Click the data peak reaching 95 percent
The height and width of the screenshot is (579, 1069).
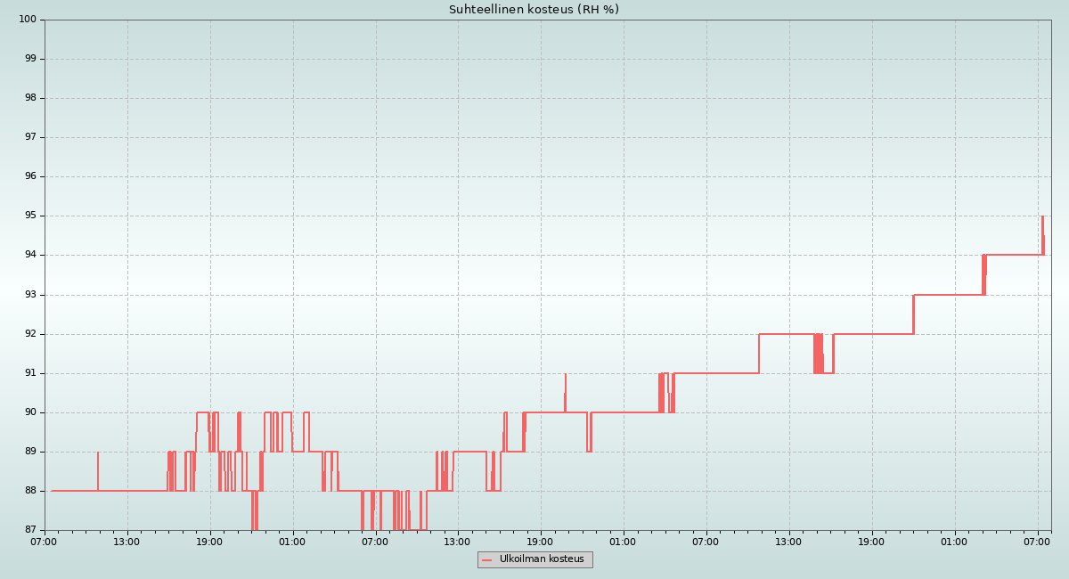tap(1042, 217)
